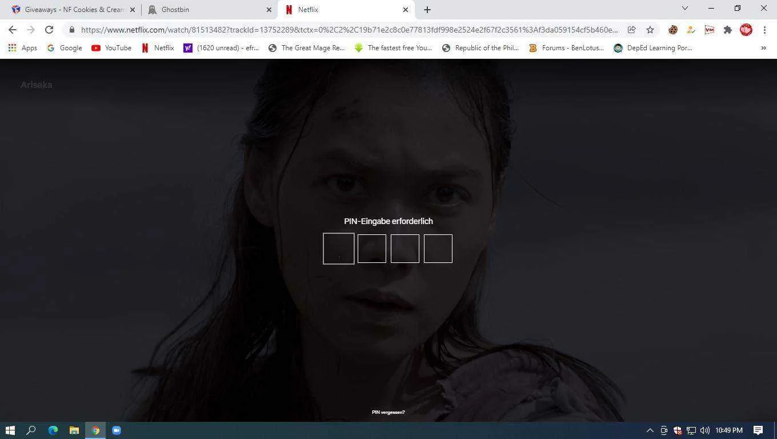Focus the fourth PIN digit box

click(x=438, y=249)
